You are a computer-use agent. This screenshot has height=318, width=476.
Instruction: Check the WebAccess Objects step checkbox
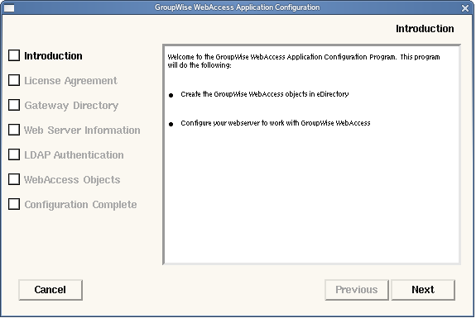[14, 179]
